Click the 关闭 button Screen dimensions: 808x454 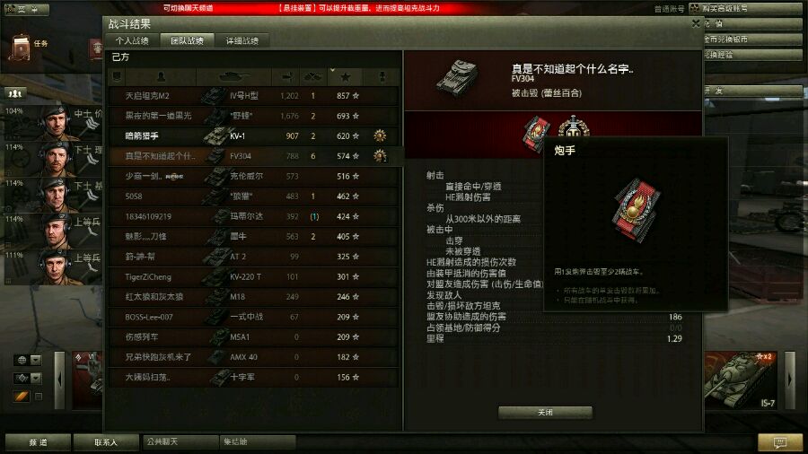(x=545, y=413)
